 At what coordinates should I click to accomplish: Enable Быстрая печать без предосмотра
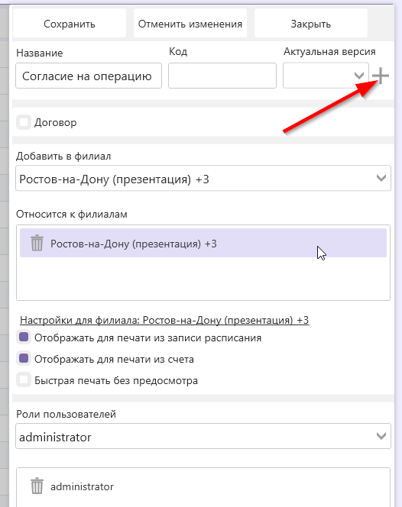pos(24,380)
